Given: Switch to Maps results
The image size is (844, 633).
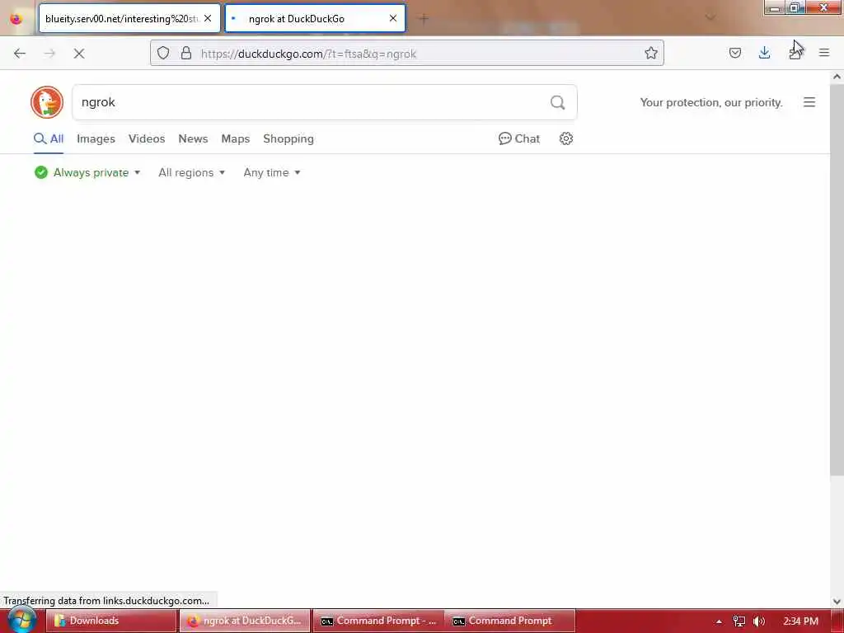Looking at the screenshot, I should pos(235,138).
